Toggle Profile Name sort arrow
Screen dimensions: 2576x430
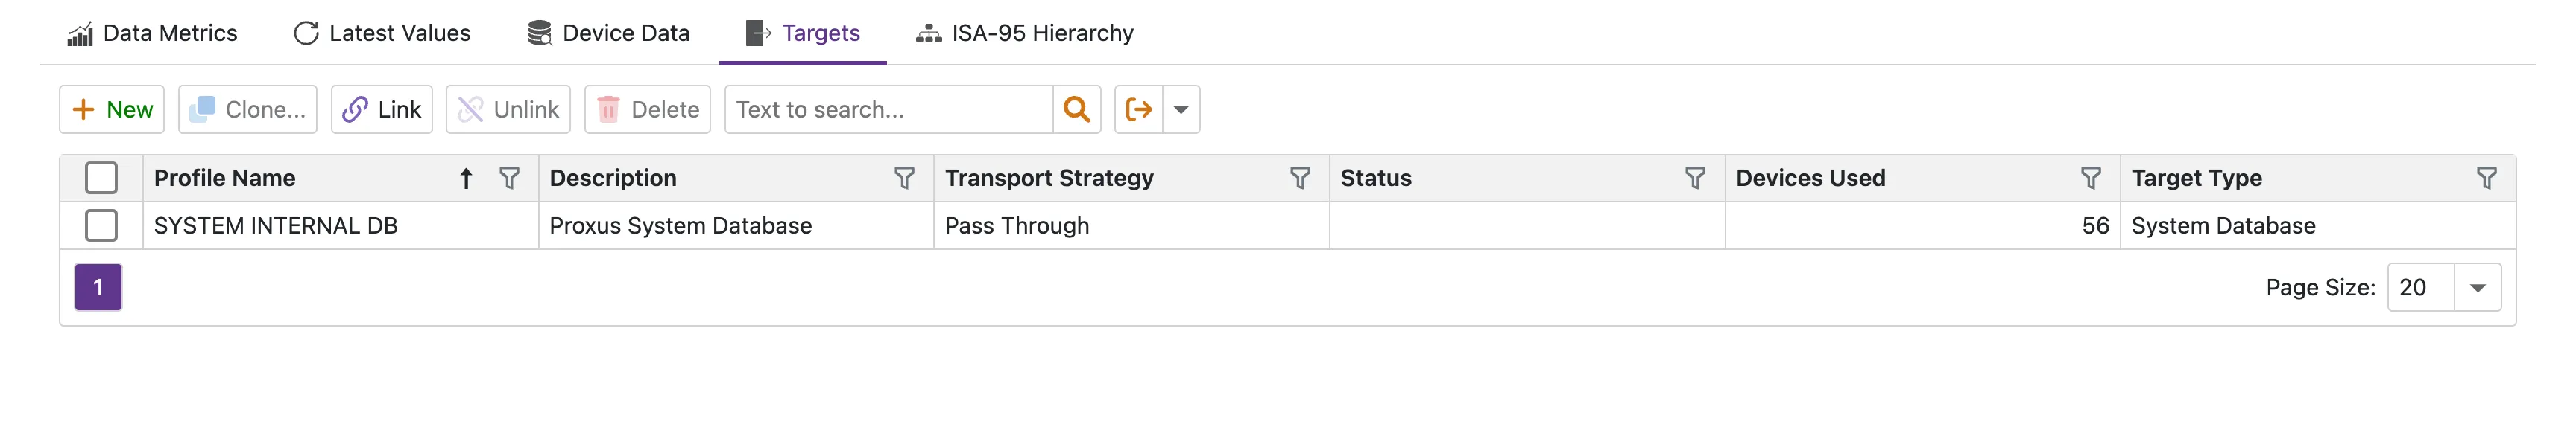pyautogui.click(x=466, y=179)
